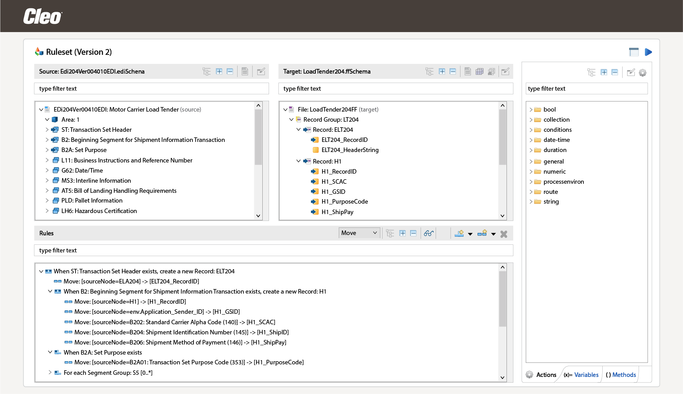The width and height of the screenshot is (683, 394).
Task: Expand the string folder in the right panel
Action: pyautogui.click(x=531, y=202)
